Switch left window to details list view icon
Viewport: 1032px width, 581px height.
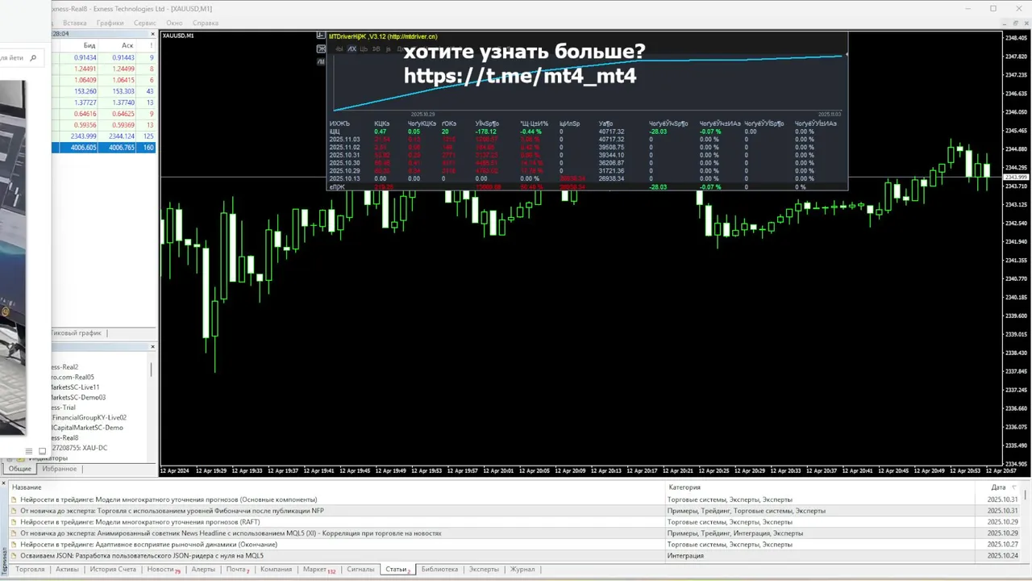point(29,451)
